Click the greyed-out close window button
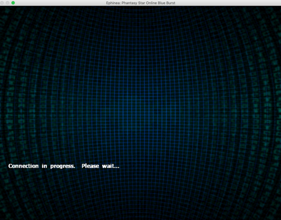The image size is (281, 220). 2,3
